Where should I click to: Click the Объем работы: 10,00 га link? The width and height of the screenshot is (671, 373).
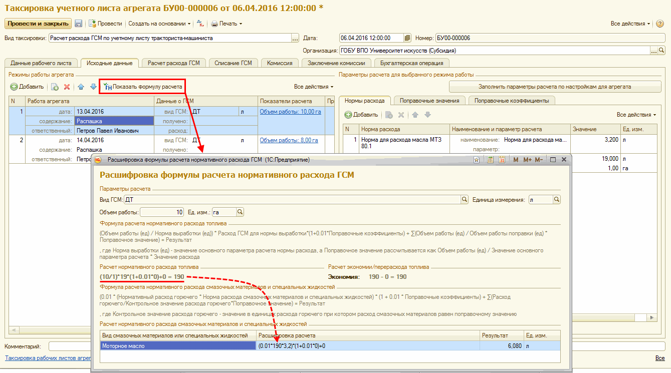(290, 112)
